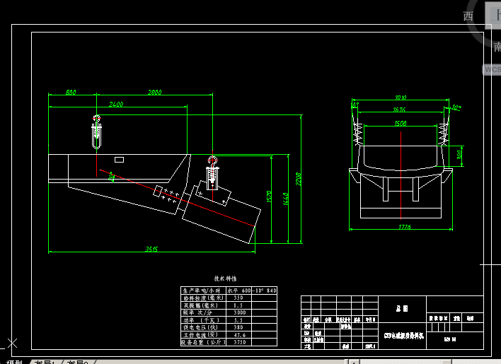Viewport: 501px width, 364px height.
Task: Select the red center line in the end view
Action: (x=401, y=175)
